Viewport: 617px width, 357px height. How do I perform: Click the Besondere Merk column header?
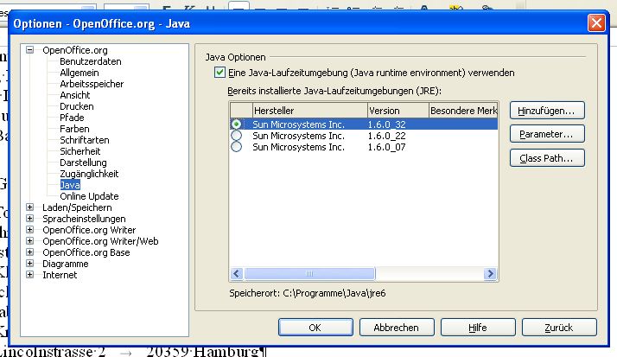[x=463, y=111]
